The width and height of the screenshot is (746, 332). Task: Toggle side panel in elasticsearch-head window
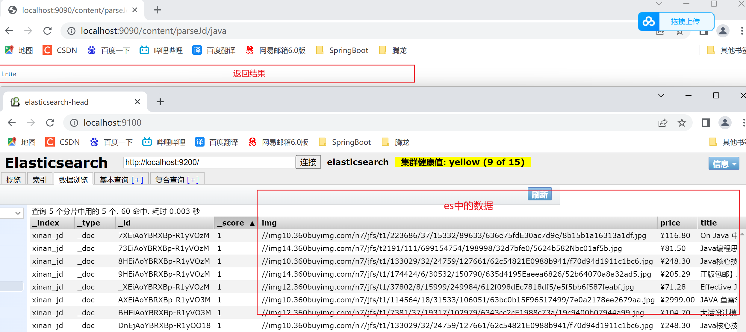[706, 123]
